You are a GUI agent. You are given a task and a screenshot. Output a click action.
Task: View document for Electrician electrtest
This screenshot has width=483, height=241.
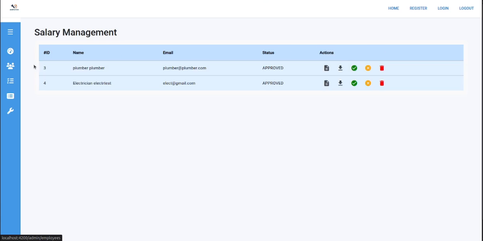pos(326,83)
